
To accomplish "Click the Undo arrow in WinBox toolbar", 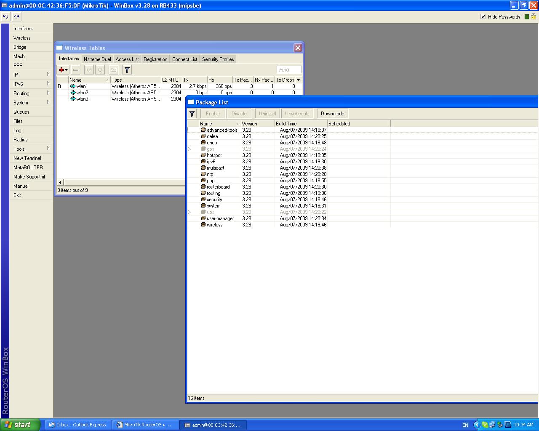I will point(5,17).
